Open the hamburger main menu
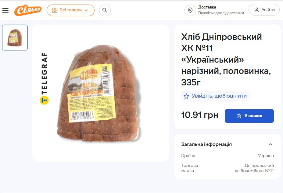Viewport: 283px width, 193px height. point(5,10)
